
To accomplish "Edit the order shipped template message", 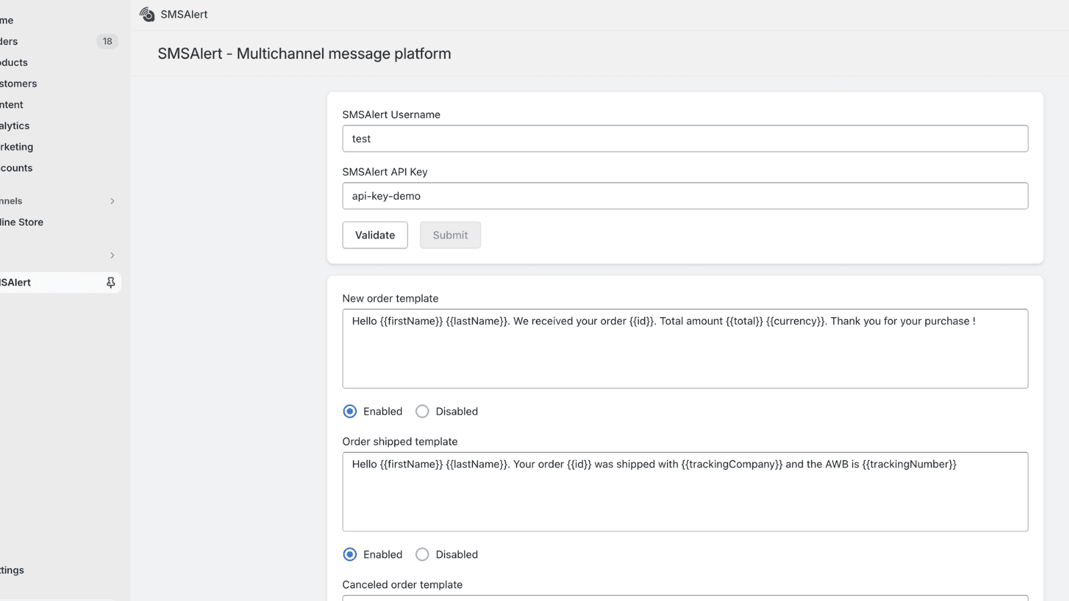I will tap(684, 491).
